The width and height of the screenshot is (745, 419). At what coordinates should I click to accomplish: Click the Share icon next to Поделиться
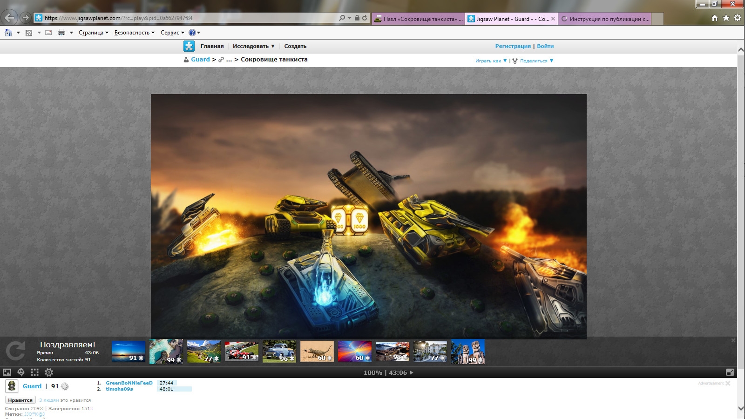click(x=515, y=61)
